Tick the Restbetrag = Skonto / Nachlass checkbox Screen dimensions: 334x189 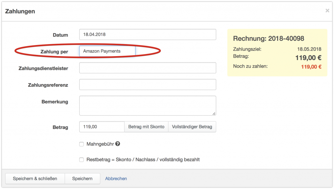click(x=82, y=160)
